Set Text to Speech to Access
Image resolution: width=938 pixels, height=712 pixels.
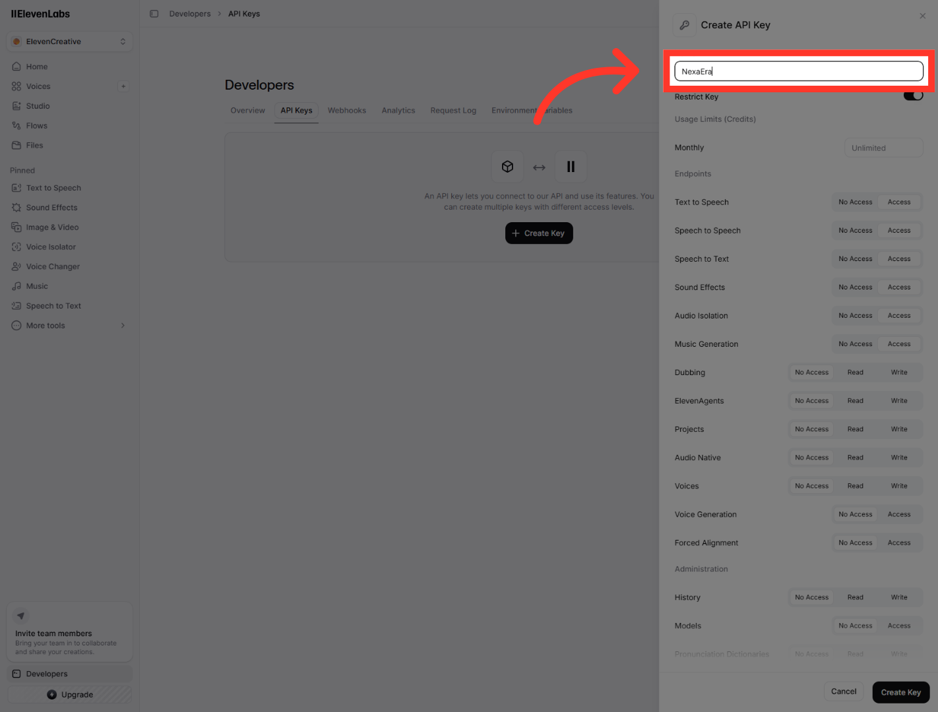coord(899,202)
